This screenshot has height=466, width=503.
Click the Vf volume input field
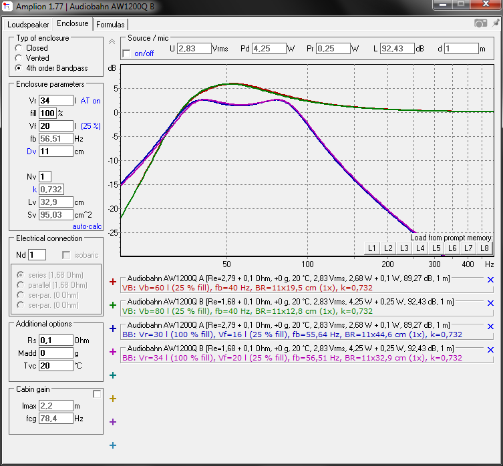(56, 126)
